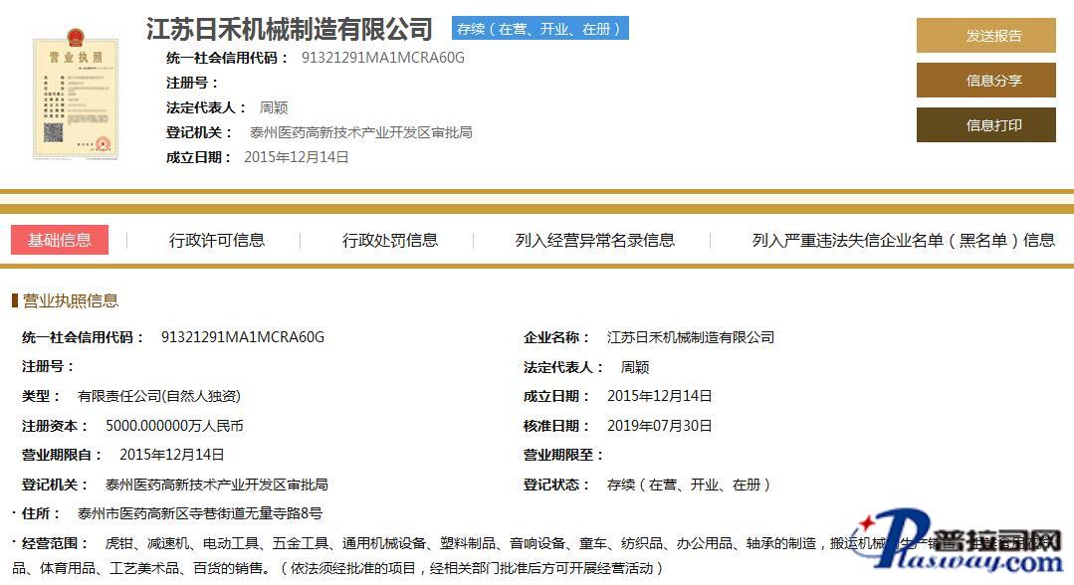Click the QR code on the license image
Screen dimensions: 1074x585
point(54,132)
